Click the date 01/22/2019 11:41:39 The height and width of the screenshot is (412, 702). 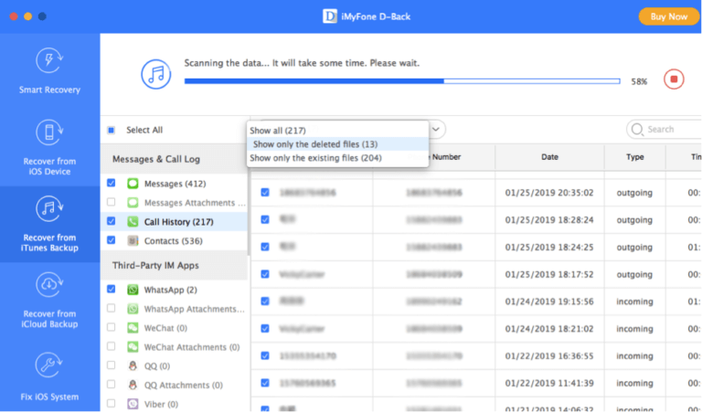[x=549, y=384]
